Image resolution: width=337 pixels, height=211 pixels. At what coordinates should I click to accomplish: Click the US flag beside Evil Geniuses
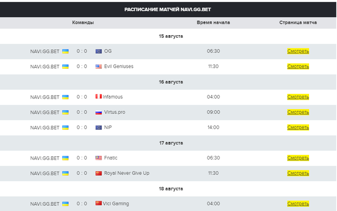98,67
